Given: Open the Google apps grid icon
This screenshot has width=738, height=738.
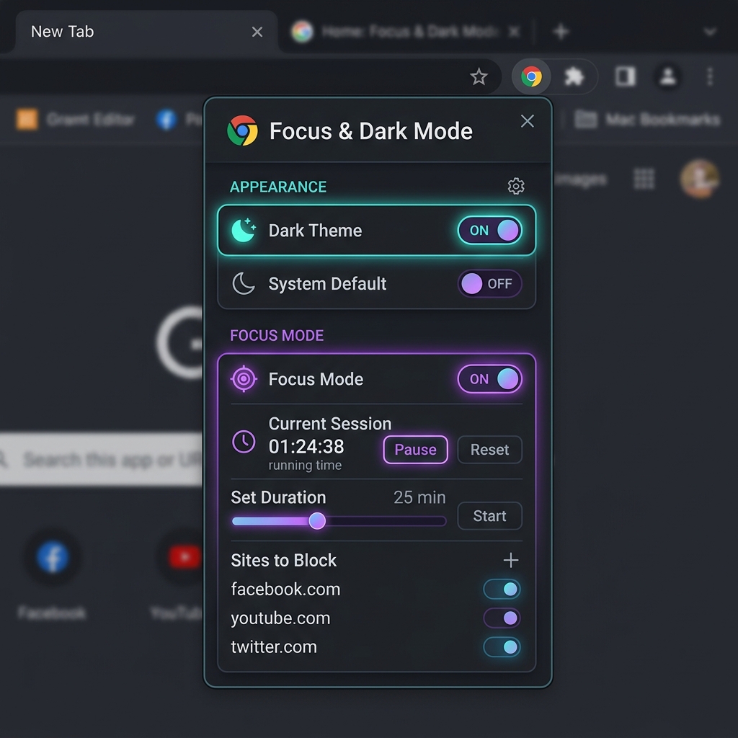Looking at the screenshot, I should [x=644, y=179].
